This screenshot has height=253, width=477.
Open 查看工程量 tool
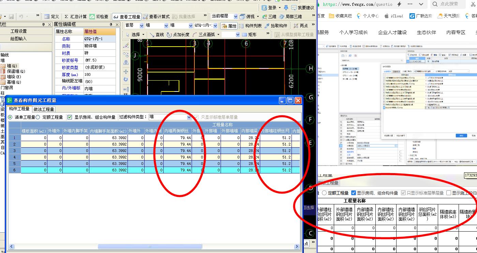coord(126,16)
